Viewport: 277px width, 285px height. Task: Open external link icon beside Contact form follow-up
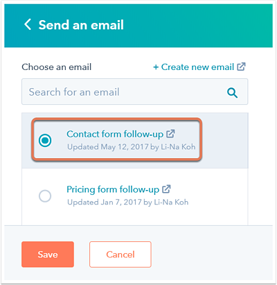170,134
